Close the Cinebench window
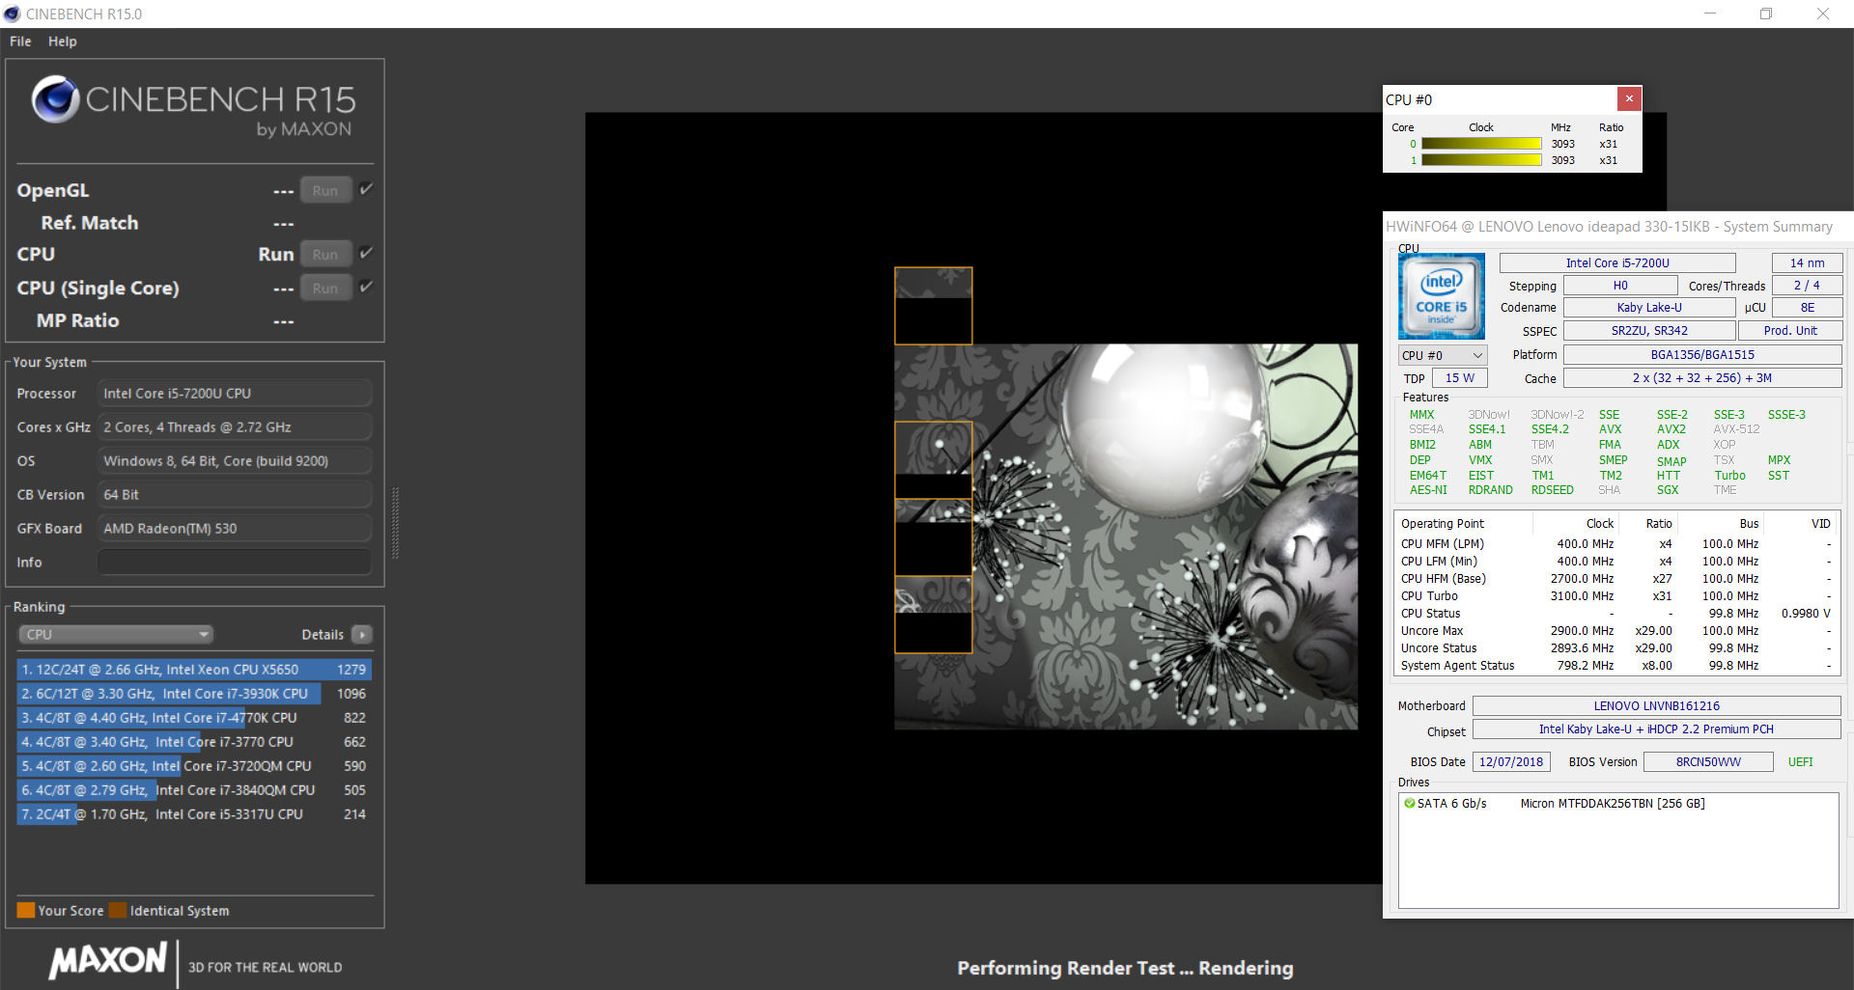The width and height of the screenshot is (1854, 990). point(1823,14)
